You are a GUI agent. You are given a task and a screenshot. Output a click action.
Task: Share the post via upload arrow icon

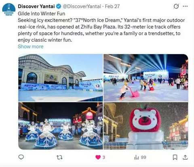tap(185, 157)
